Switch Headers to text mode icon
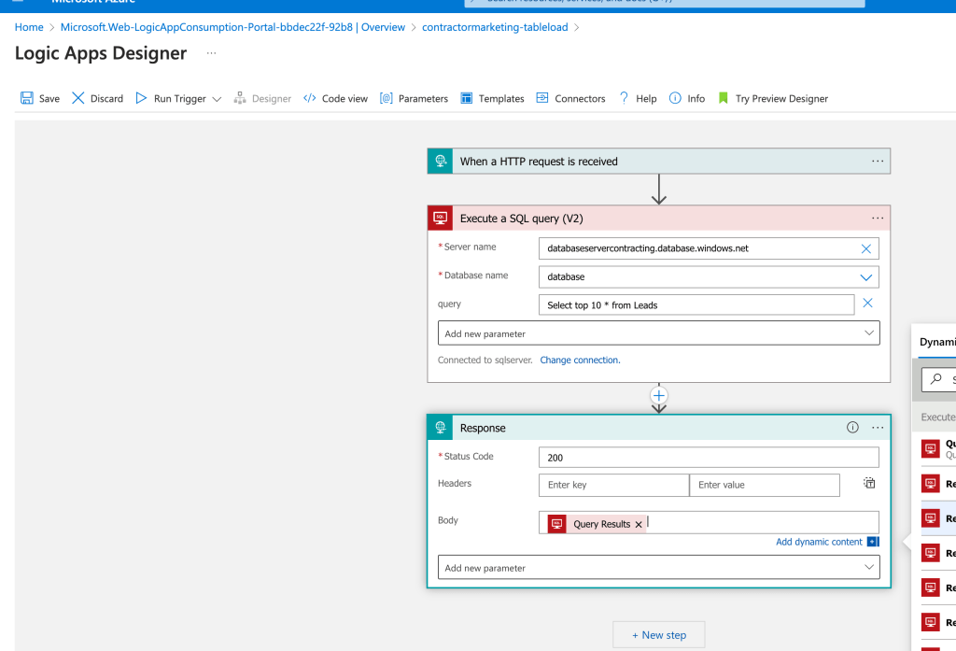 point(869,483)
